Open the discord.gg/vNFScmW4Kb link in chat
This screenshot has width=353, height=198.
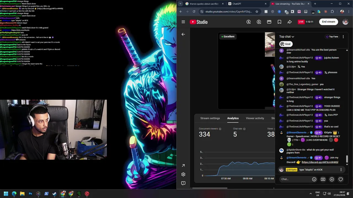pyautogui.click(x=320, y=162)
